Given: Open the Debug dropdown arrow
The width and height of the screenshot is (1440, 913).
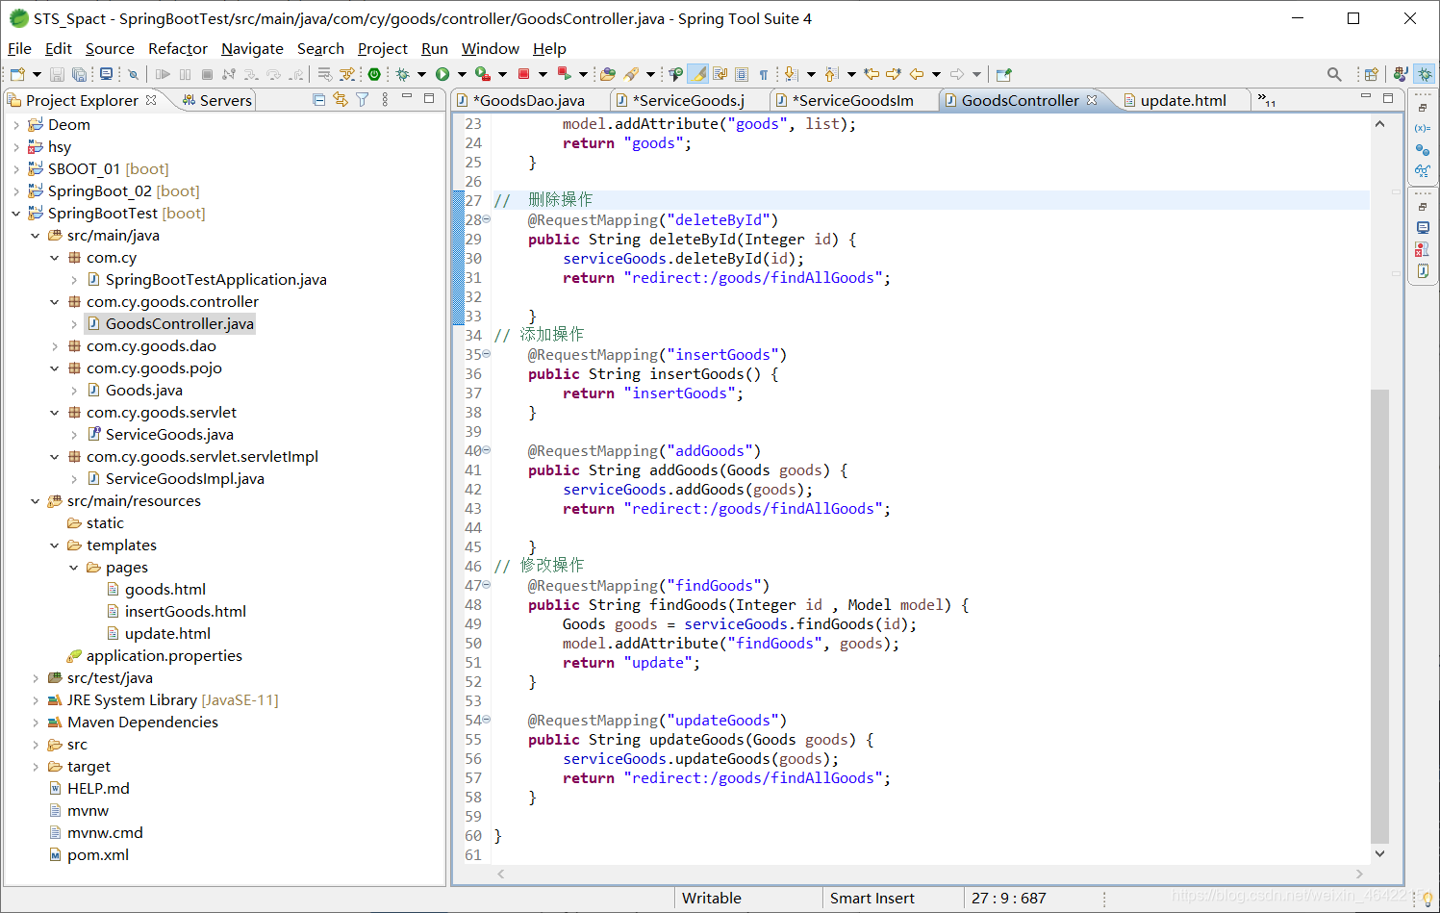Looking at the screenshot, I should (x=421, y=74).
